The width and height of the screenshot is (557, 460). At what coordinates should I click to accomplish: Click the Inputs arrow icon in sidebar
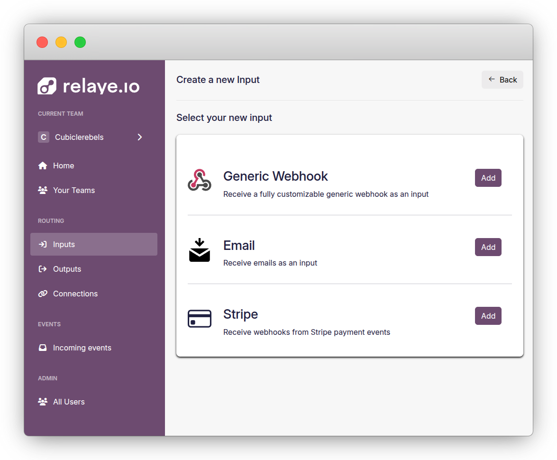pyautogui.click(x=43, y=244)
